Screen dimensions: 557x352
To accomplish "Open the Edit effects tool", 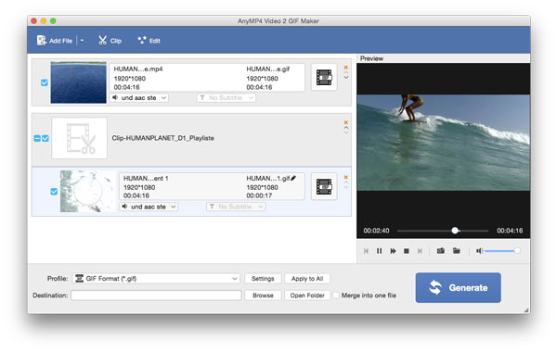I will pyautogui.click(x=149, y=41).
